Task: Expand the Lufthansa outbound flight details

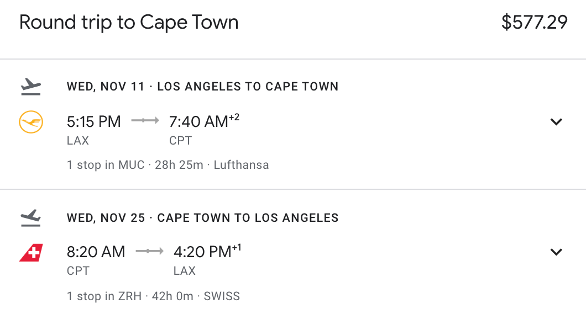Action: point(556,121)
